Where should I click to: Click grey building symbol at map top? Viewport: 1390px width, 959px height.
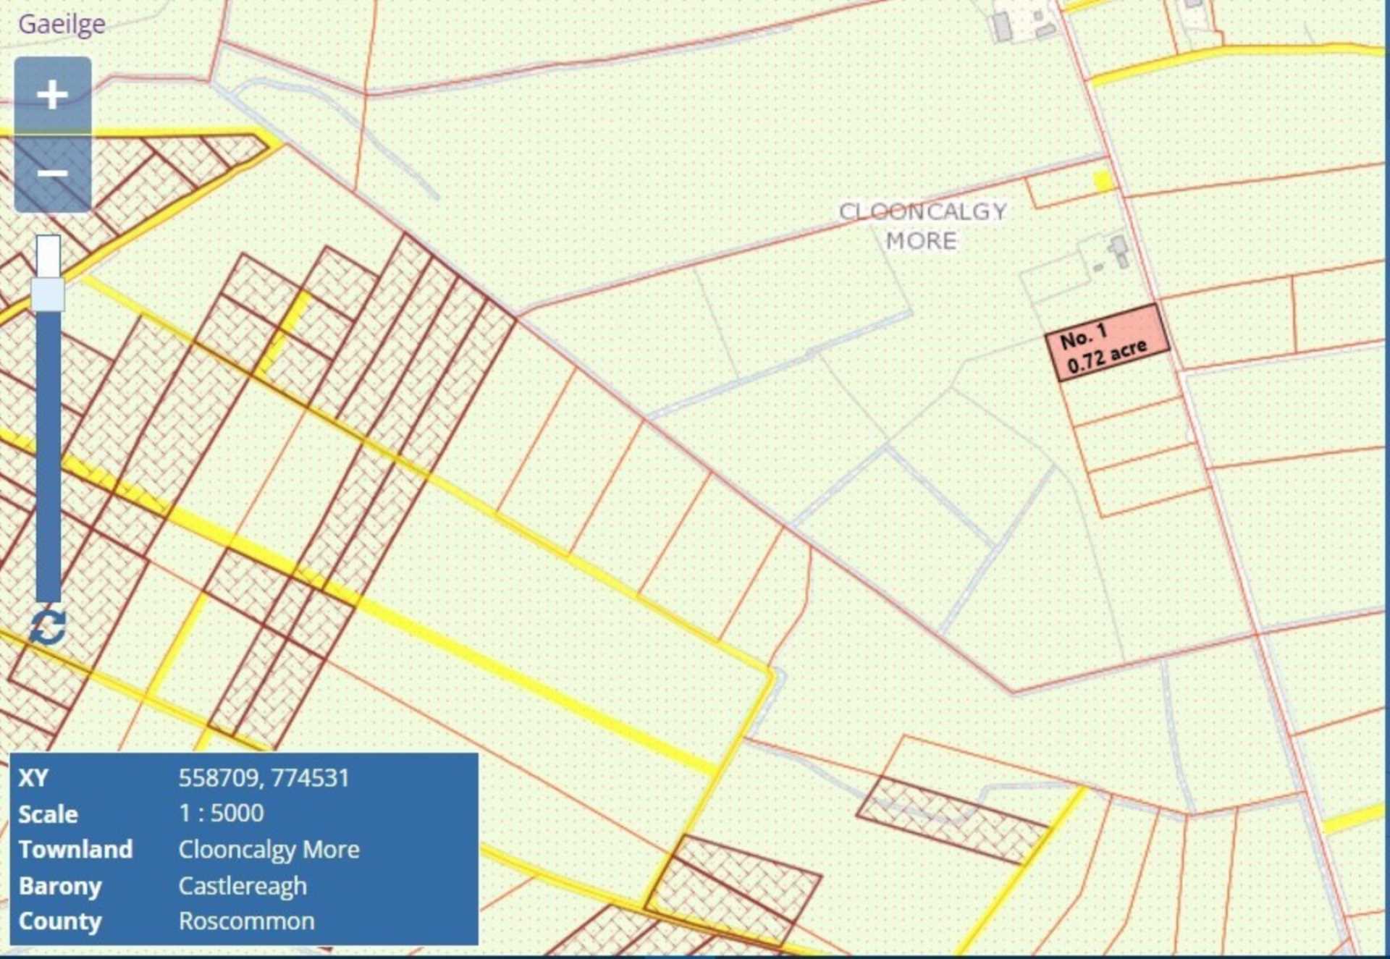(1001, 27)
